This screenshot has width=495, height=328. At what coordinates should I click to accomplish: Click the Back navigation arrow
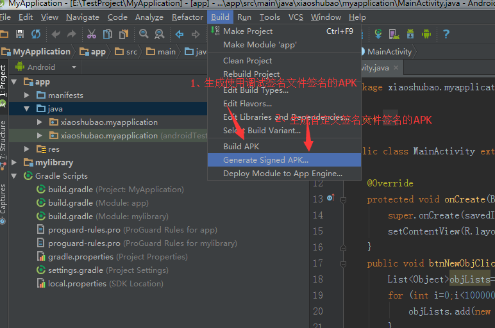coord(180,34)
